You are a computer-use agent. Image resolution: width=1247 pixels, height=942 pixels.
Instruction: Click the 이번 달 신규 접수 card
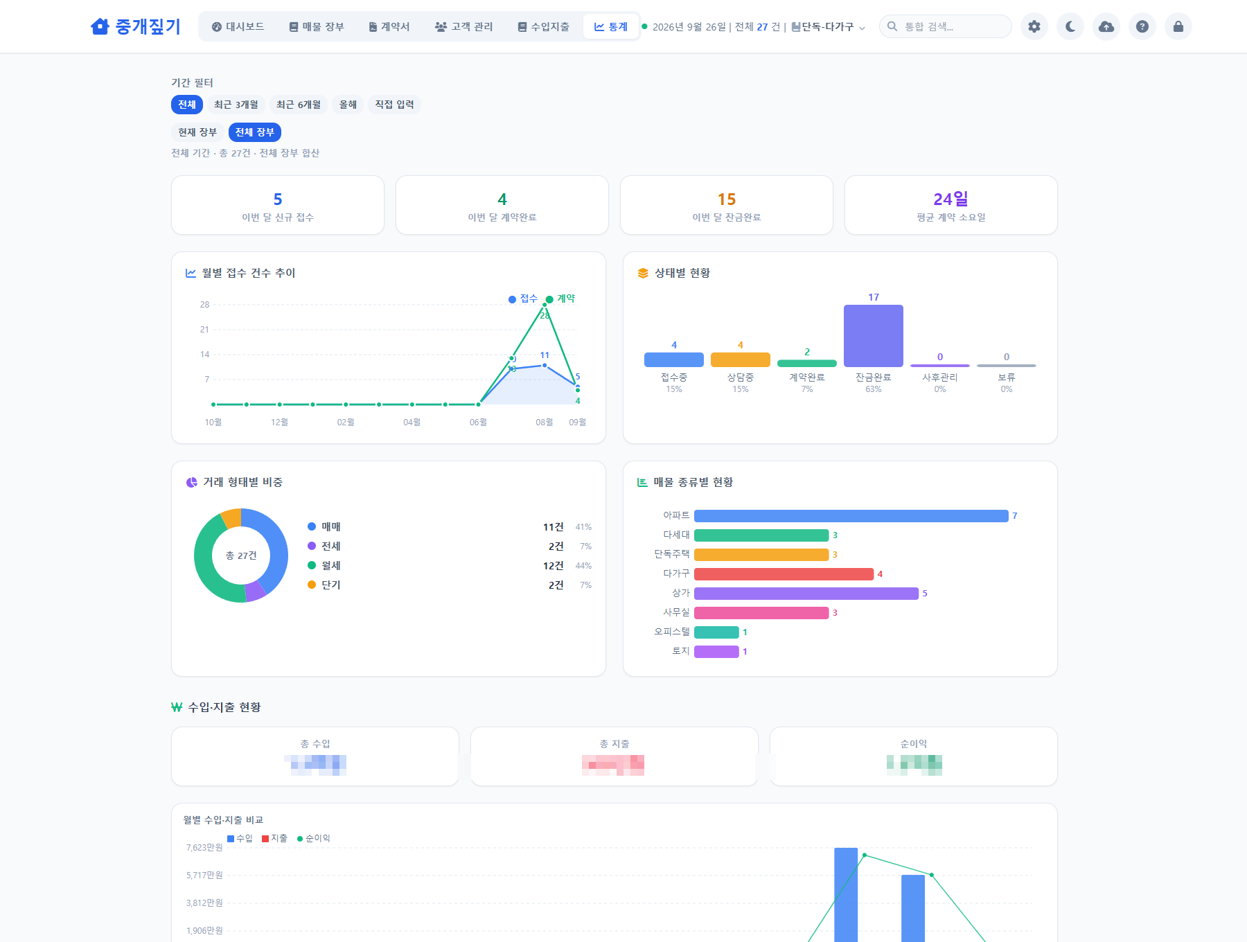278,205
